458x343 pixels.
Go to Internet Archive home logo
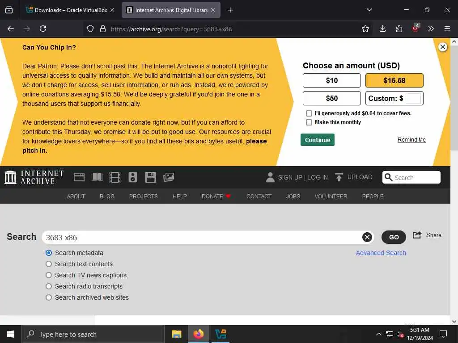pos(34,177)
